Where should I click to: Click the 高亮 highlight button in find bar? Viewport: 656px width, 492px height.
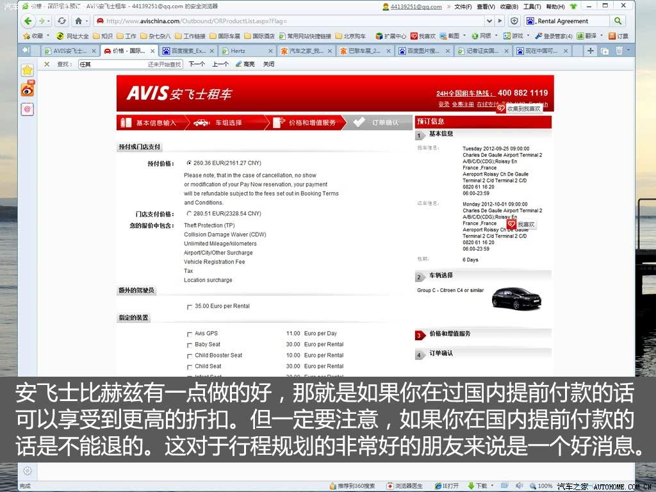(245, 64)
